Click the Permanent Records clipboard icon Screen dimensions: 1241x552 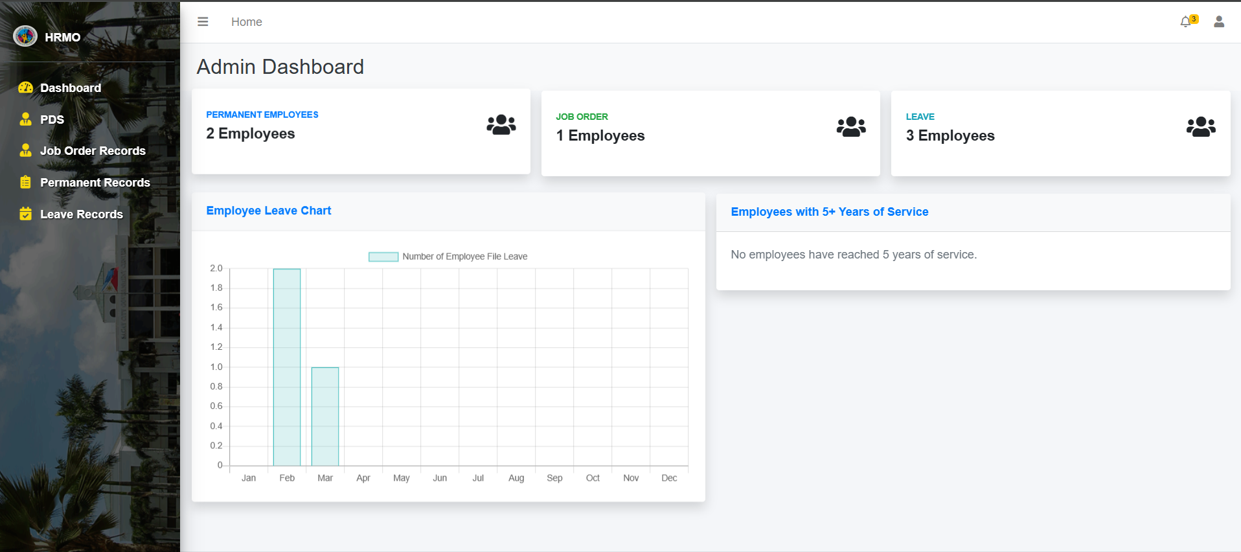click(x=25, y=182)
